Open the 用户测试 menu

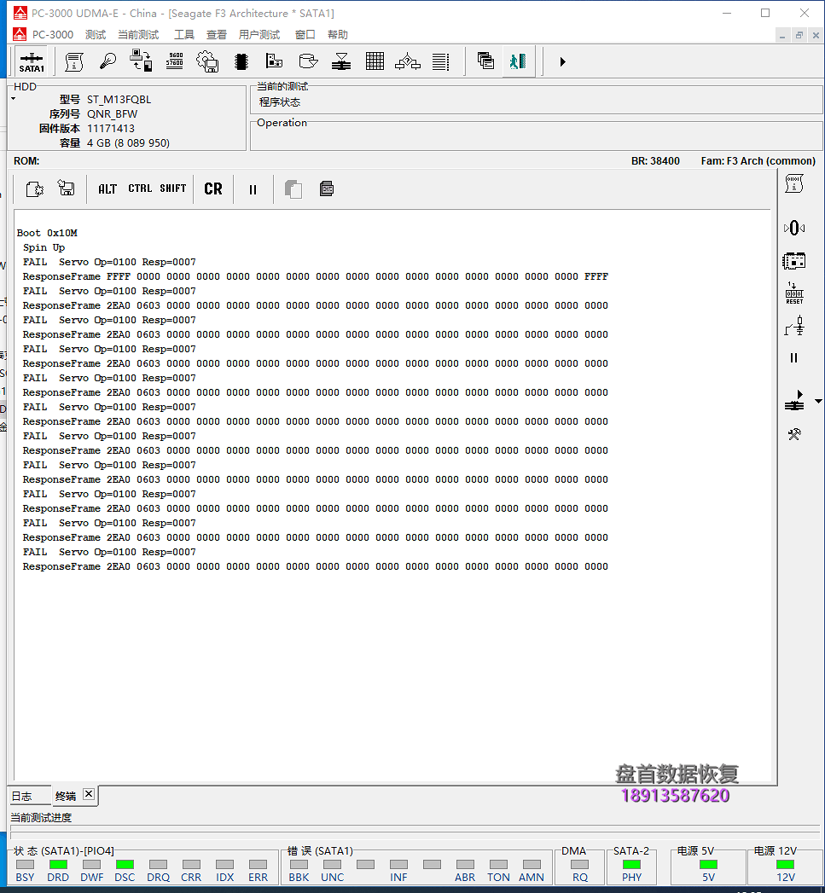[x=259, y=35]
